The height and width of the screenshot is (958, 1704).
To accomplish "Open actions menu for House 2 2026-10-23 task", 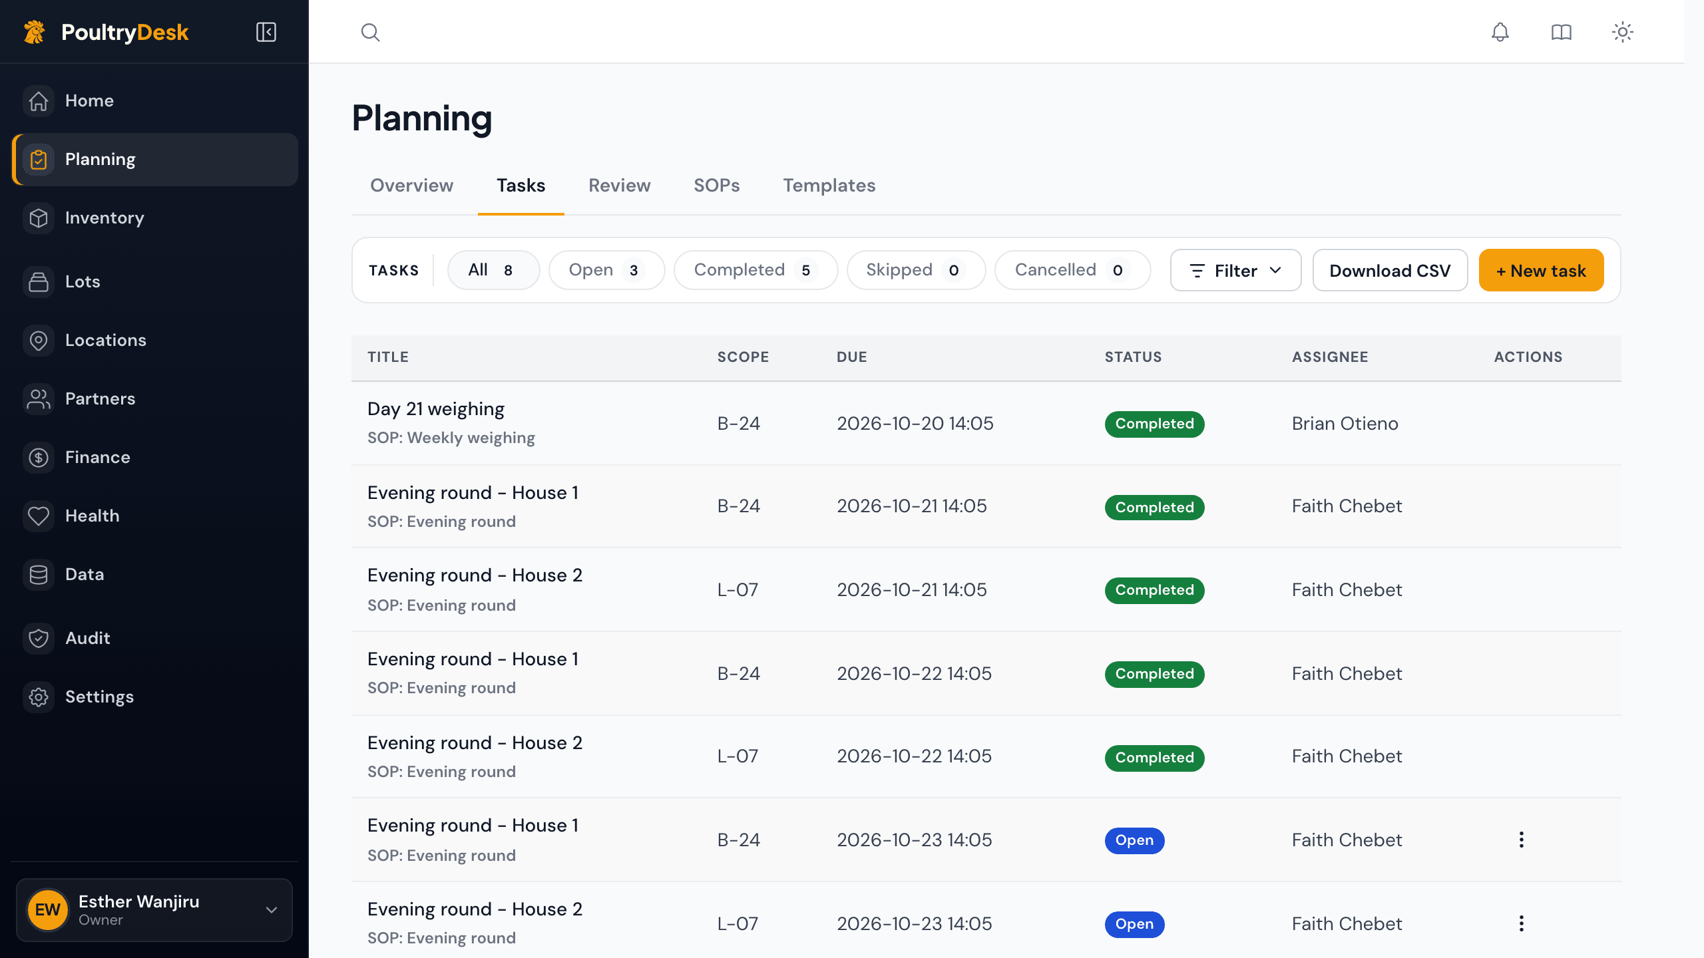I will [1521, 923].
